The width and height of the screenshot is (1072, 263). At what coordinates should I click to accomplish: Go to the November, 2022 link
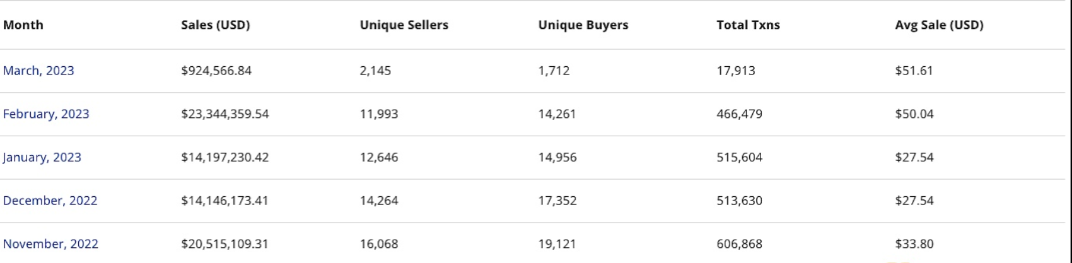click(50, 244)
